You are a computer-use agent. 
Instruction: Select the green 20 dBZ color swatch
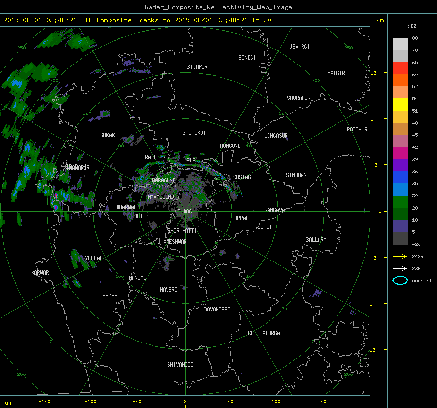tap(400, 201)
